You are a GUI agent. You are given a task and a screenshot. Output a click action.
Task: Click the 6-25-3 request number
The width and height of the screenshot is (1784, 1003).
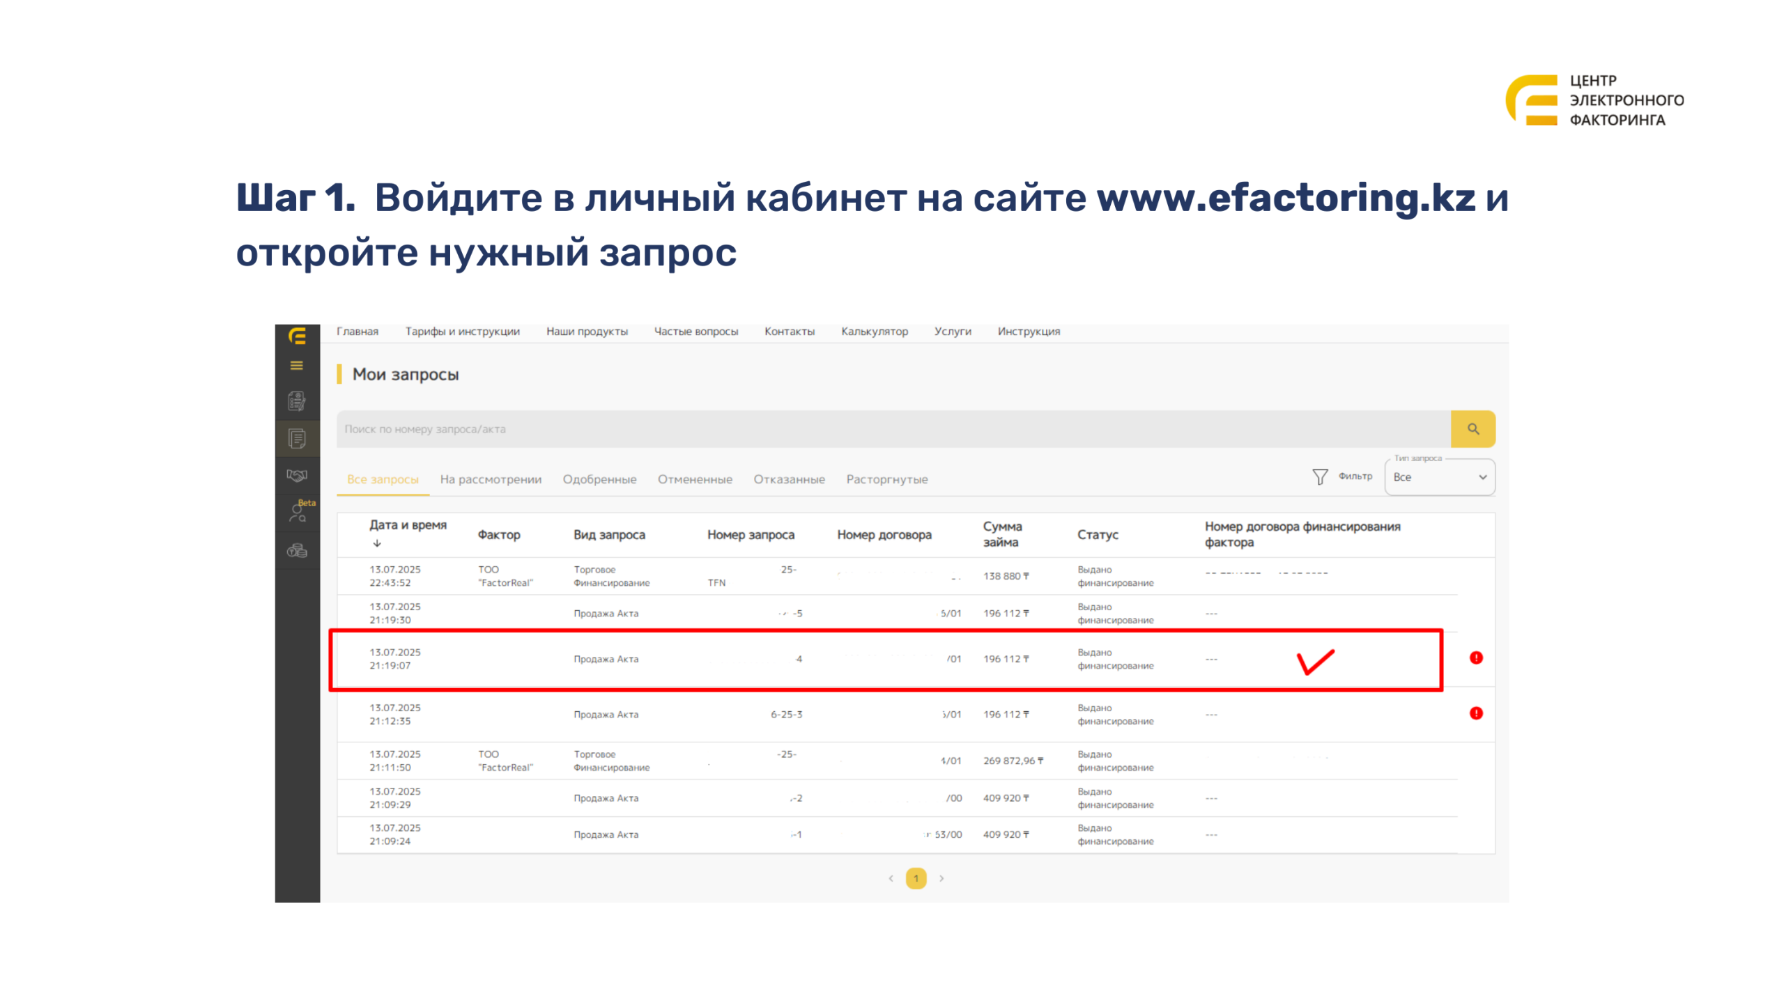click(786, 715)
